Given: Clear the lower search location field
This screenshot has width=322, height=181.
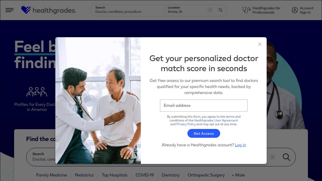Looking at the screenshot, I should [x=272, y=157].
